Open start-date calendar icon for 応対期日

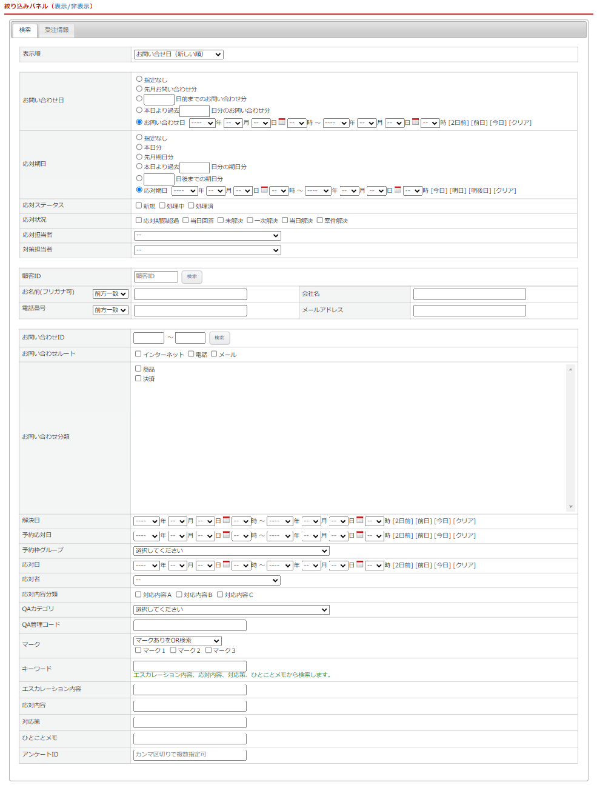(264, 190)
